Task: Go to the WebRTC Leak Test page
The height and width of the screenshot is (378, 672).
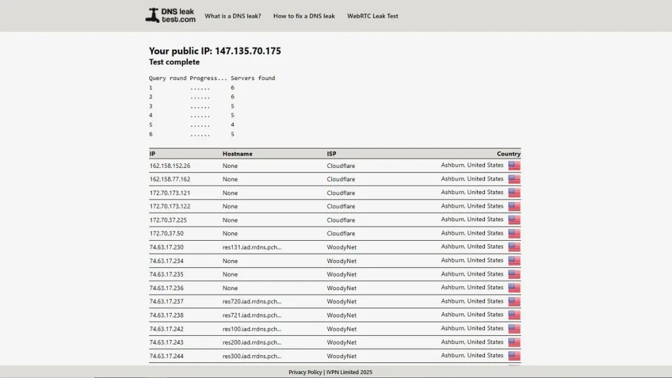Action: click(372, 16)
